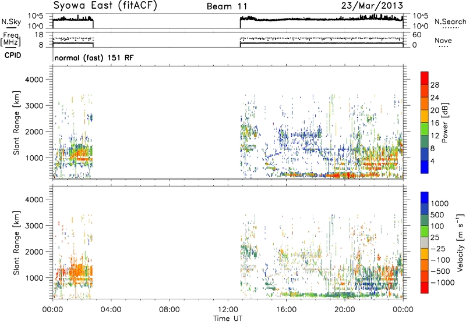Click the '1000' velocity colorbar tick label

click(x=439, y=203)
